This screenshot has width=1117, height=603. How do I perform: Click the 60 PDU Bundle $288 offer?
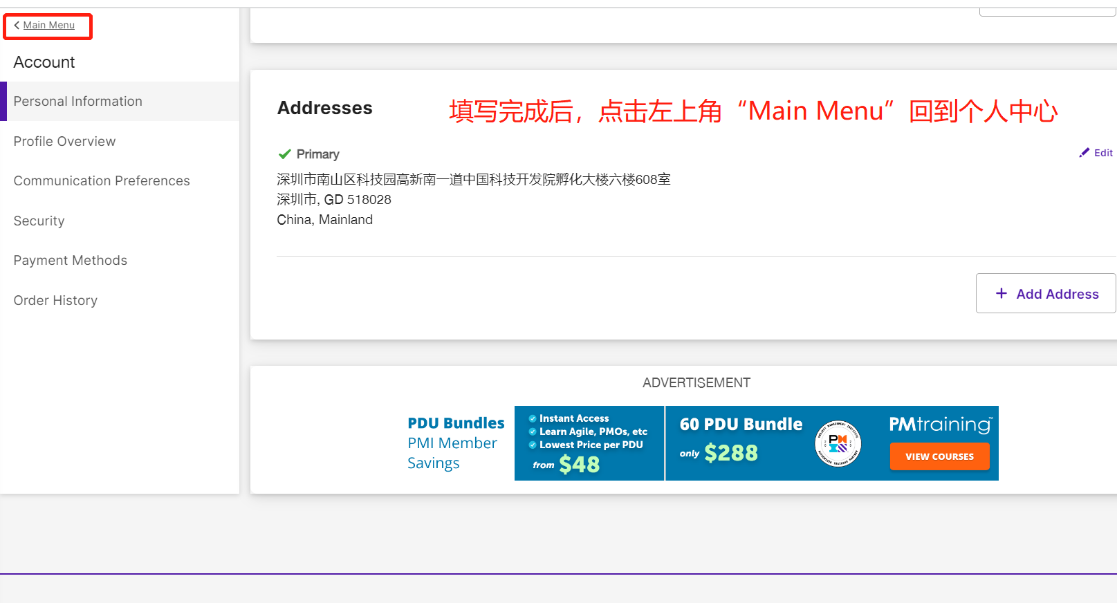(x=741, y=439)
